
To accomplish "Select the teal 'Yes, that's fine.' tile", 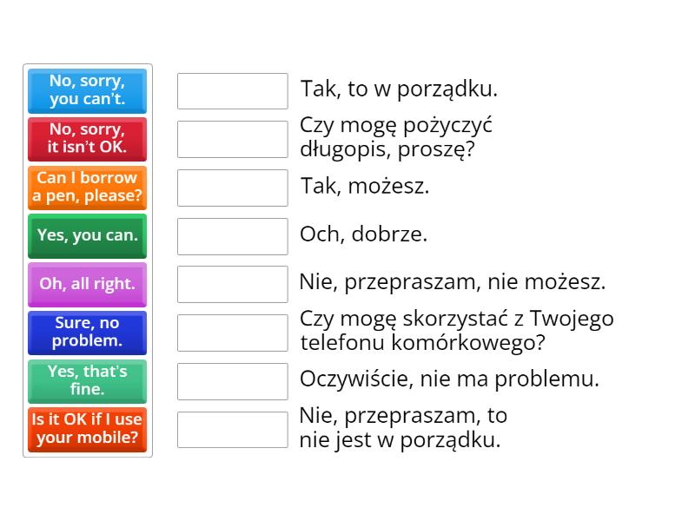I will (88, 381).
